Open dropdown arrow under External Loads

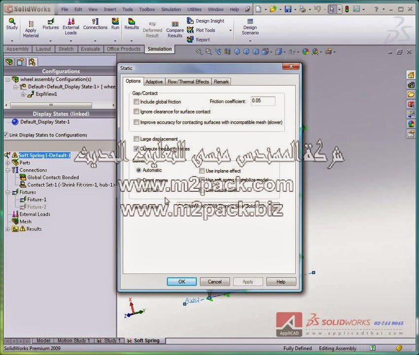point(71,41)
